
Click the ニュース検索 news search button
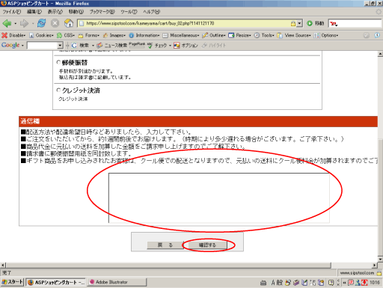click(112, 46)
